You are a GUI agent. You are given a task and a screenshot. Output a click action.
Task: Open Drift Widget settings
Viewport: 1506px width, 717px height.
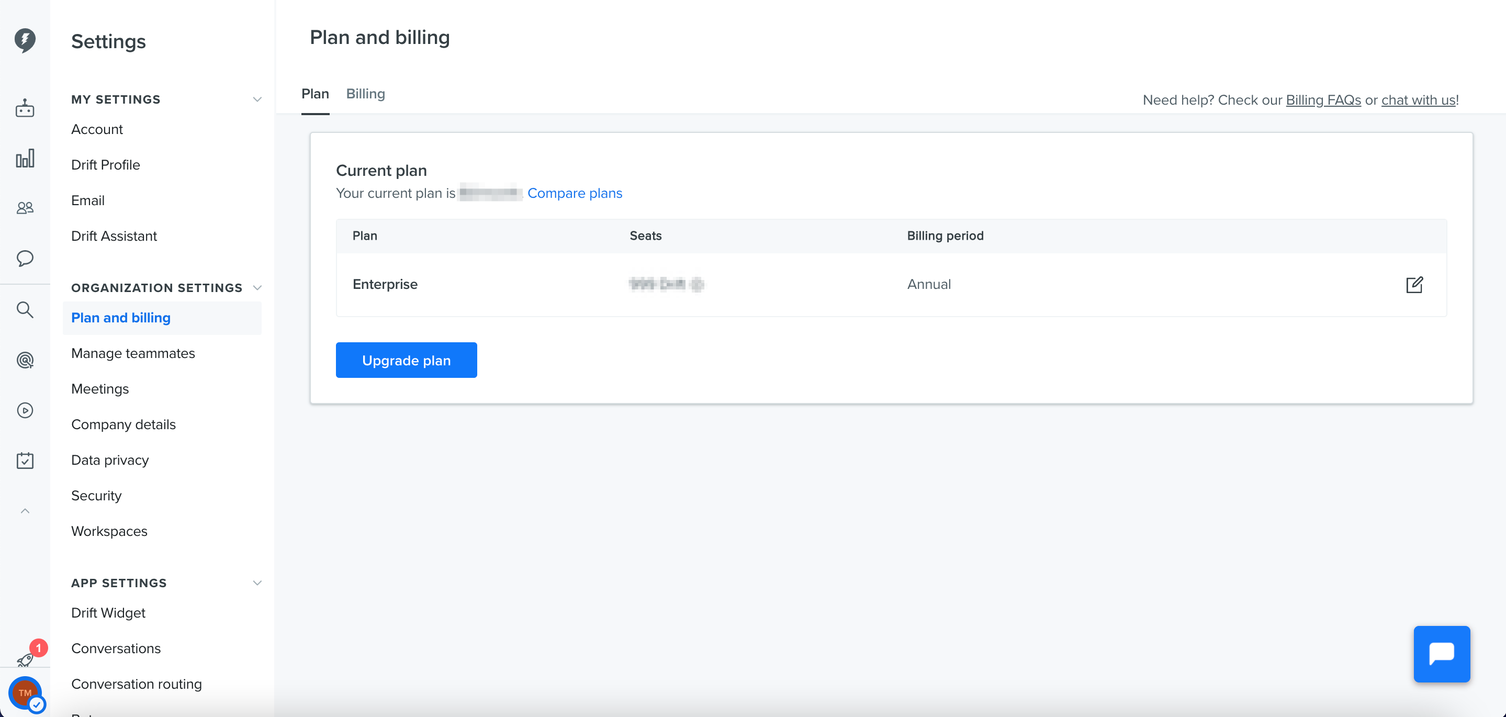[108, 613]
